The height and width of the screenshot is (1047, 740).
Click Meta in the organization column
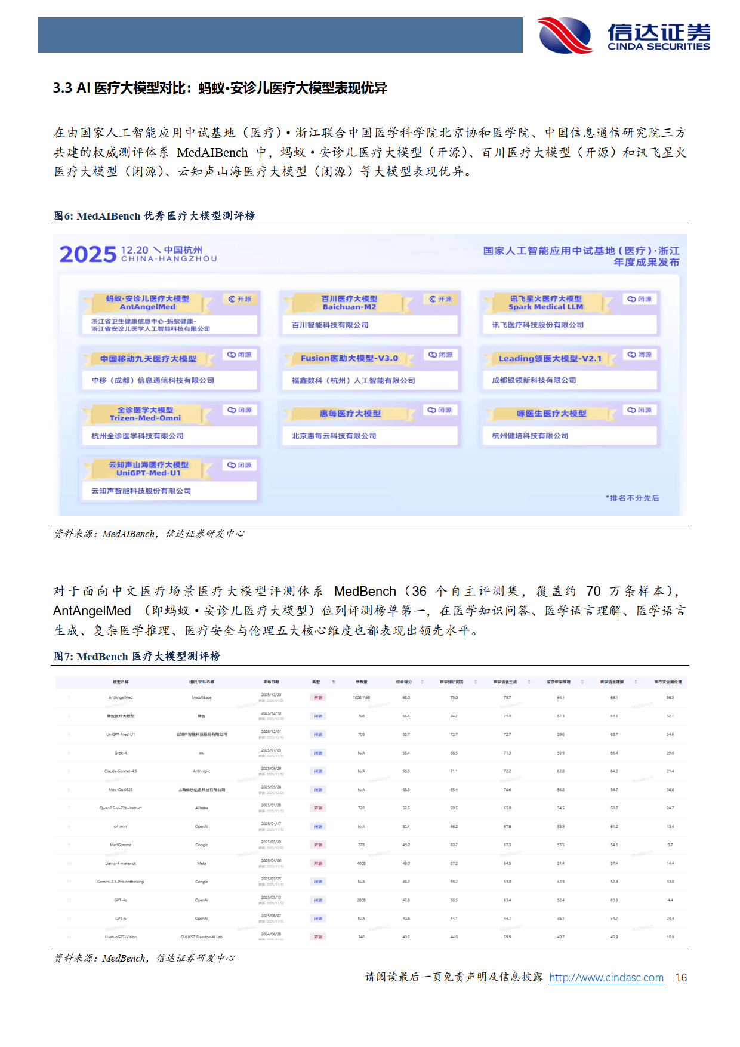(202, 864)
